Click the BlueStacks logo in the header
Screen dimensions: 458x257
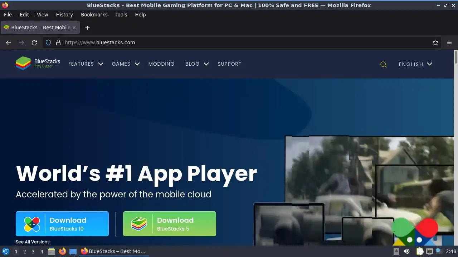(x=38, y=64)
